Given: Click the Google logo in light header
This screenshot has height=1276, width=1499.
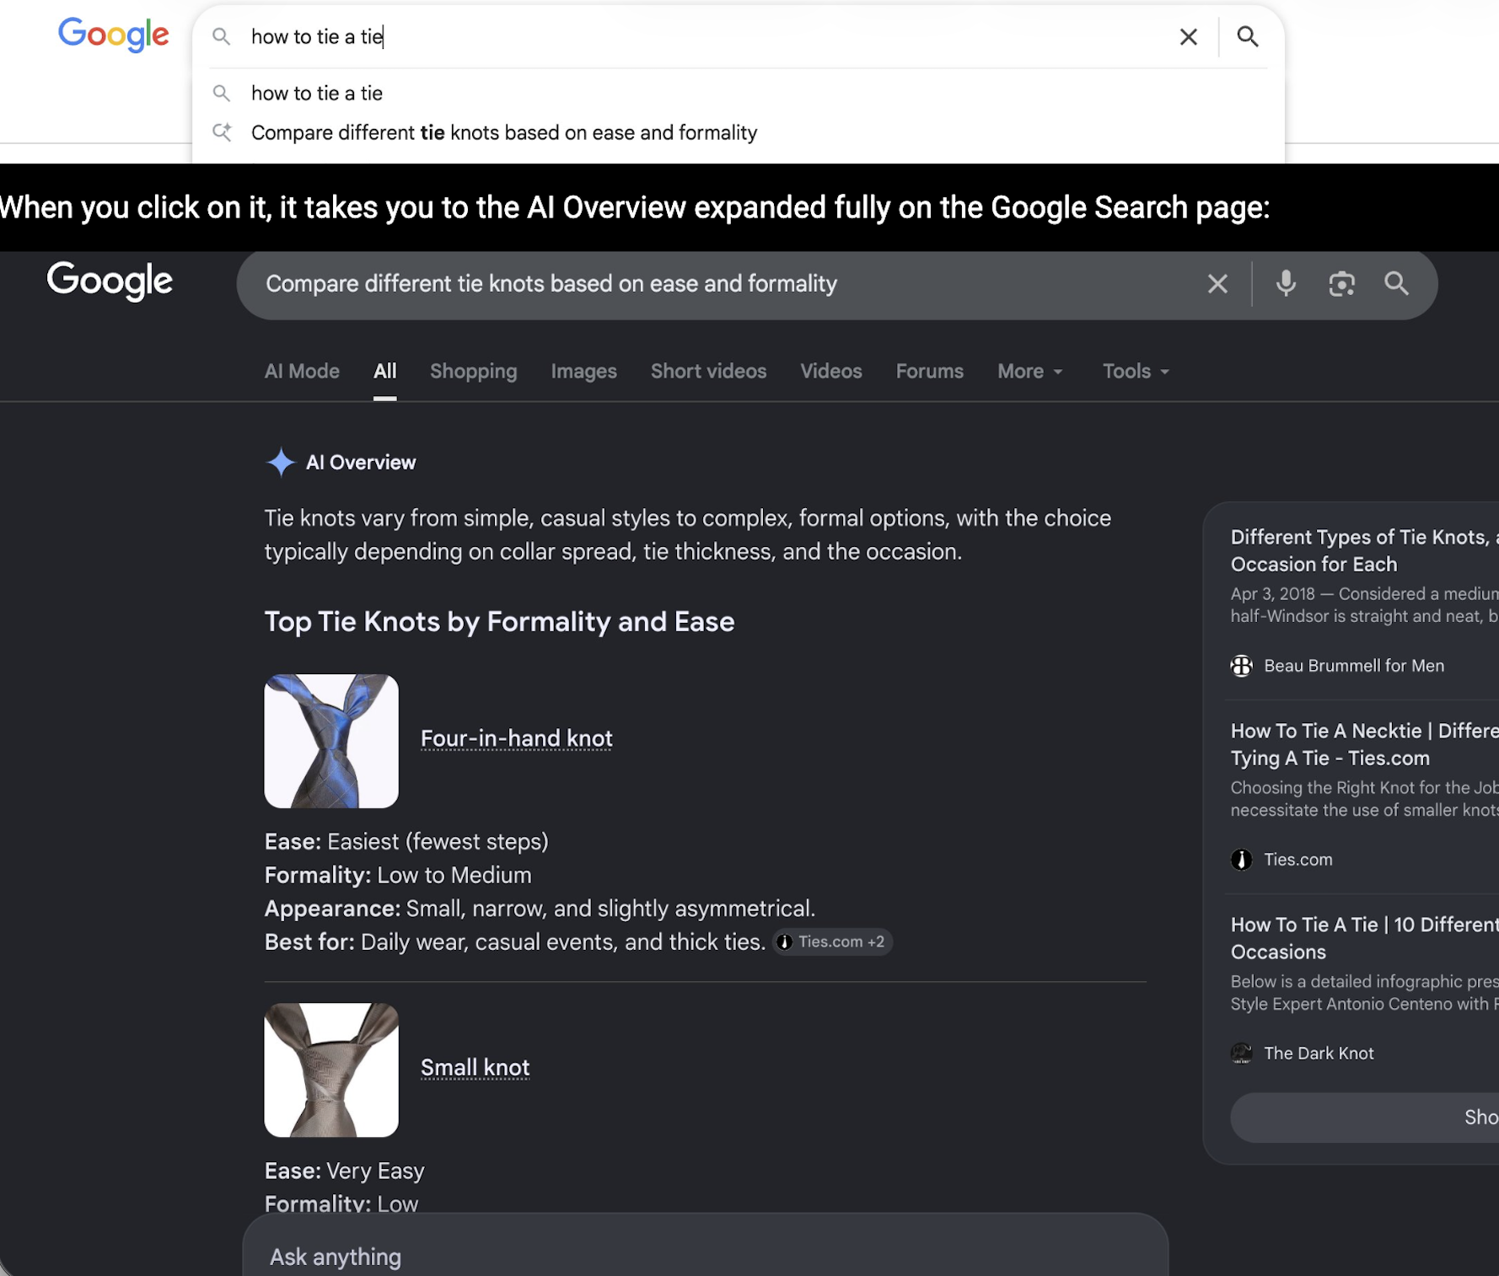Looking at the screenshot, I should (114, 35).
